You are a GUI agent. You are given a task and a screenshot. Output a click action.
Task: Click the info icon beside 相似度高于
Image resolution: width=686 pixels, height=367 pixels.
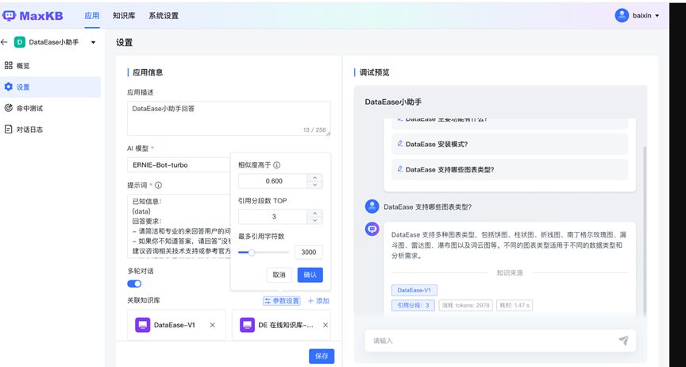tap(276, 165)
